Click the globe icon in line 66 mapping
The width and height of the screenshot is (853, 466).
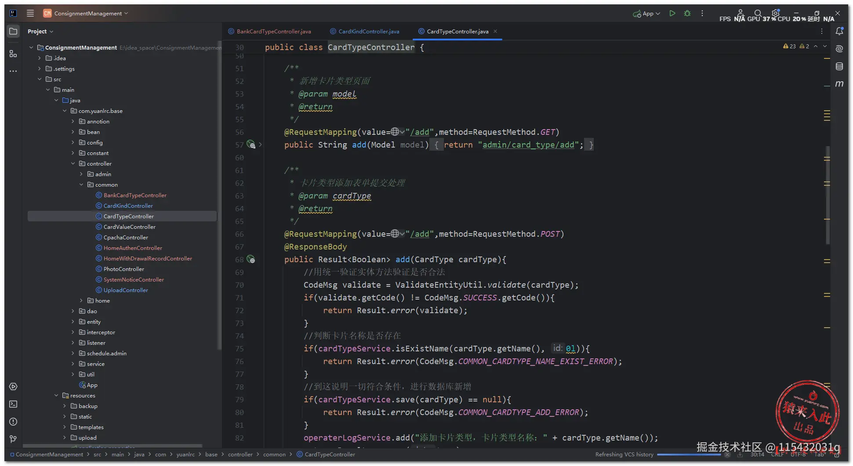tap(395, 234)
